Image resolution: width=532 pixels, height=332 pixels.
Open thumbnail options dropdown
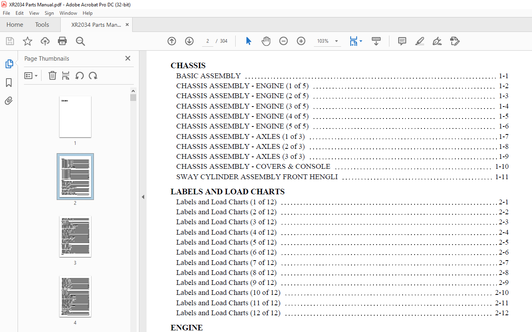click(x=31, y=75)
